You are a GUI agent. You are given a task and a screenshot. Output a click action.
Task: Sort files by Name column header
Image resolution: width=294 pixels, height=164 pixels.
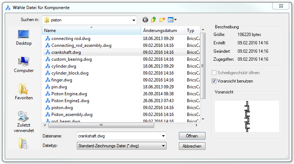point(91,31)
